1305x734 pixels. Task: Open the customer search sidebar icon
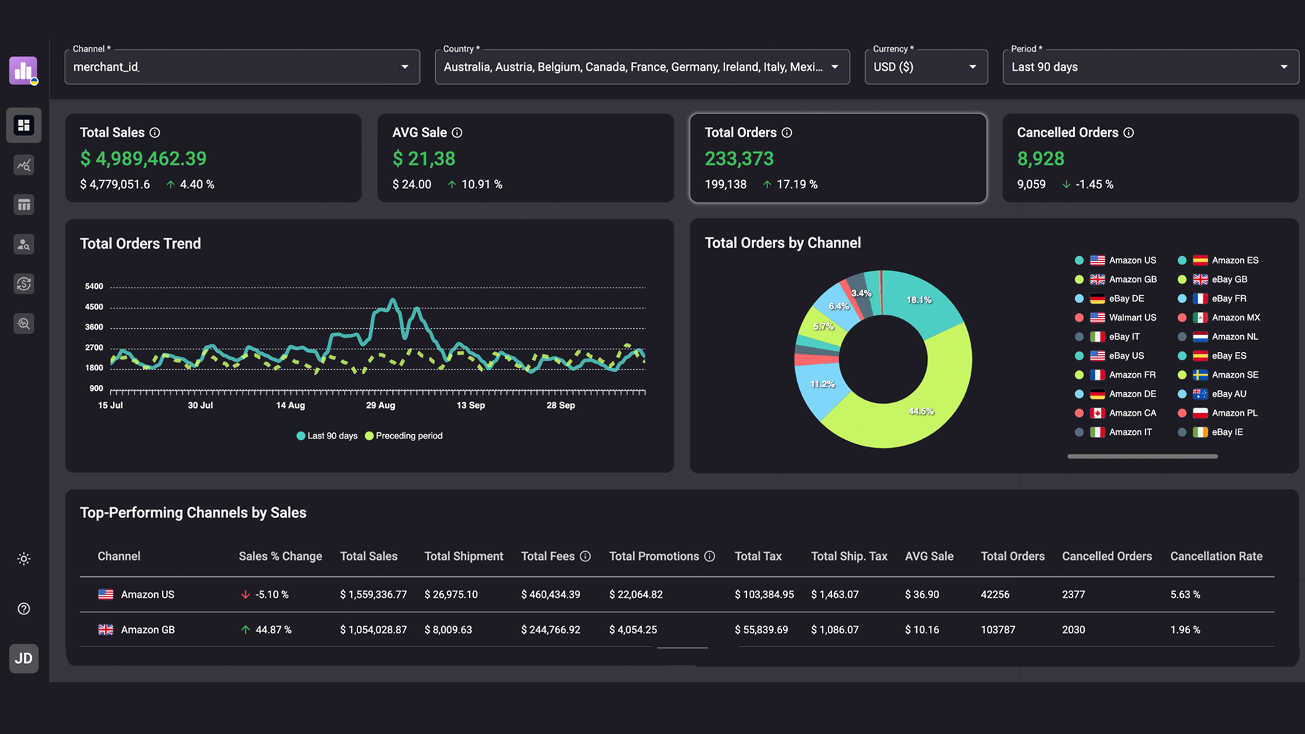(24, 244)
